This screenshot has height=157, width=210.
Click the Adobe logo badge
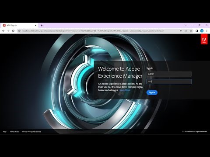(204, 39)
